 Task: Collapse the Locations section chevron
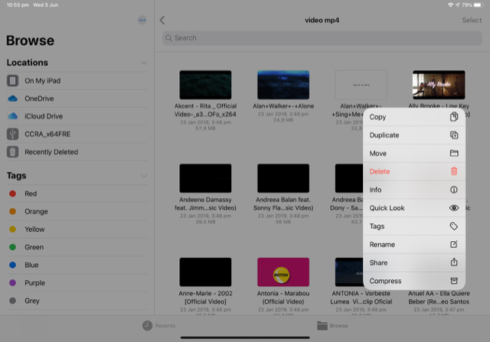click(144, 63)
